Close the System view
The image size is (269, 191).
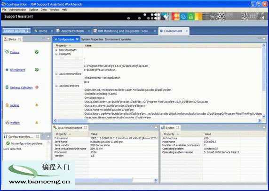click(178, 127)
